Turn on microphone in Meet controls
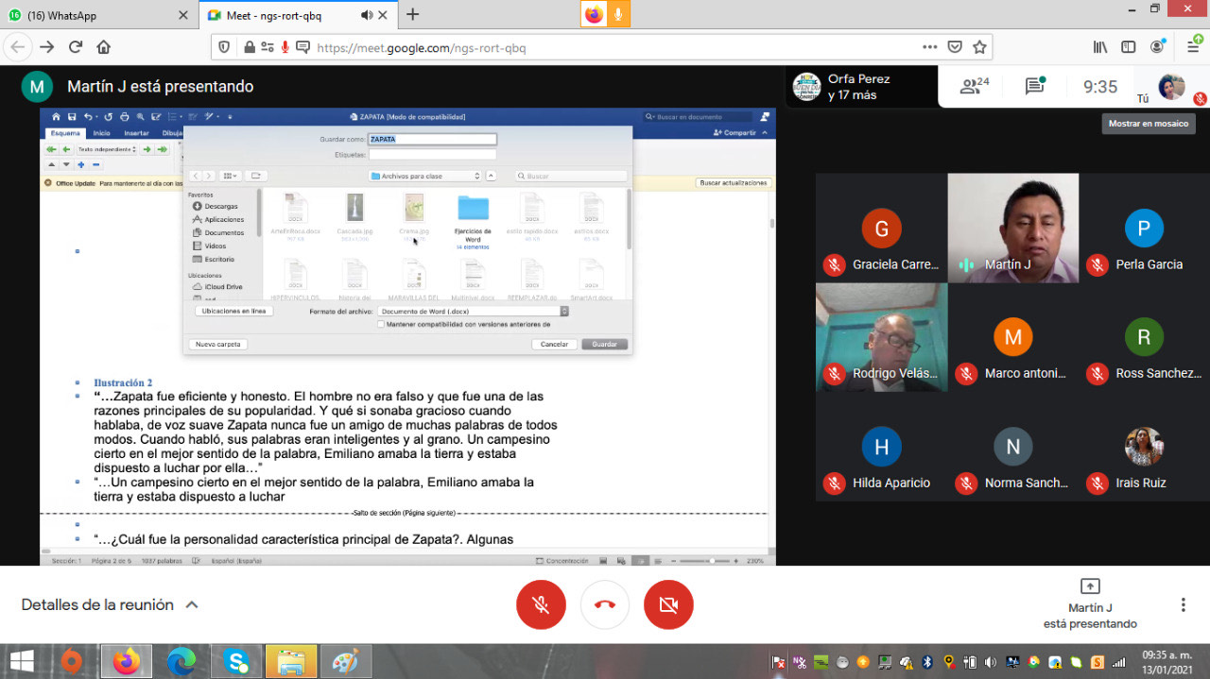1210x679 pixels. (x=541, y=604)
